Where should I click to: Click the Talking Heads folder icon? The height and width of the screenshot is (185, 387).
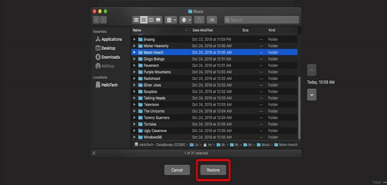coord(140,98)
